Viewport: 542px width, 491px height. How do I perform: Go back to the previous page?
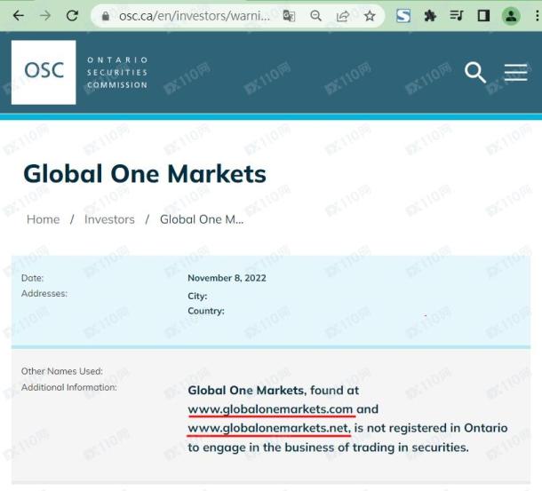coord(18,16)
